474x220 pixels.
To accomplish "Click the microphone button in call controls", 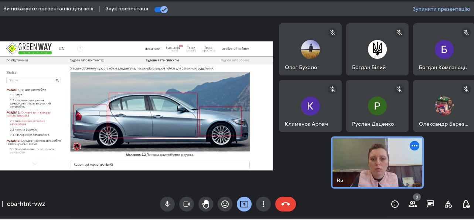I will pos(167,204).
